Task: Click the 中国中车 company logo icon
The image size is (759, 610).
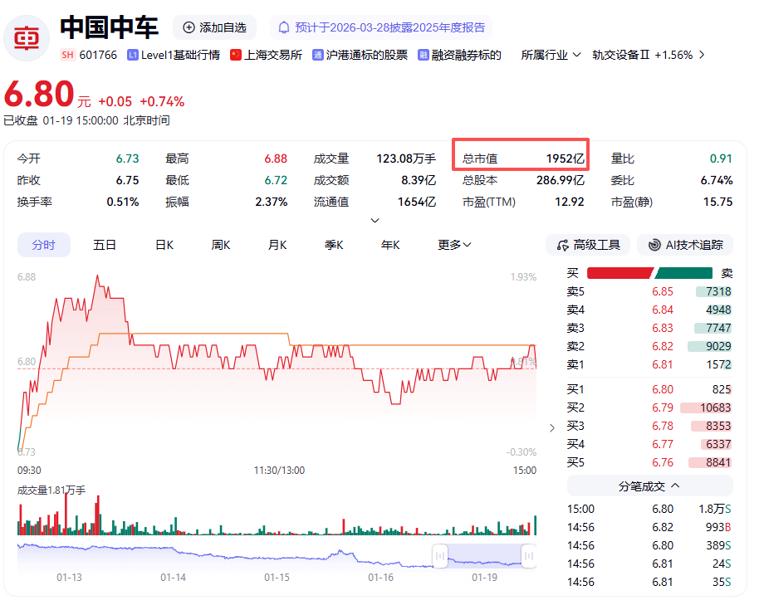Action: click(x=27, y=37)
